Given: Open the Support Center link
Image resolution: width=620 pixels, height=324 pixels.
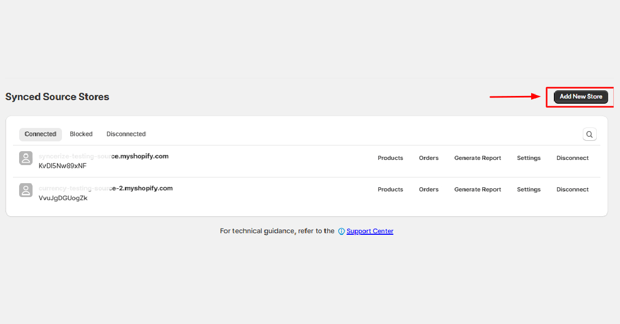Looking at the screenshot, I should [x=370, y=231].
